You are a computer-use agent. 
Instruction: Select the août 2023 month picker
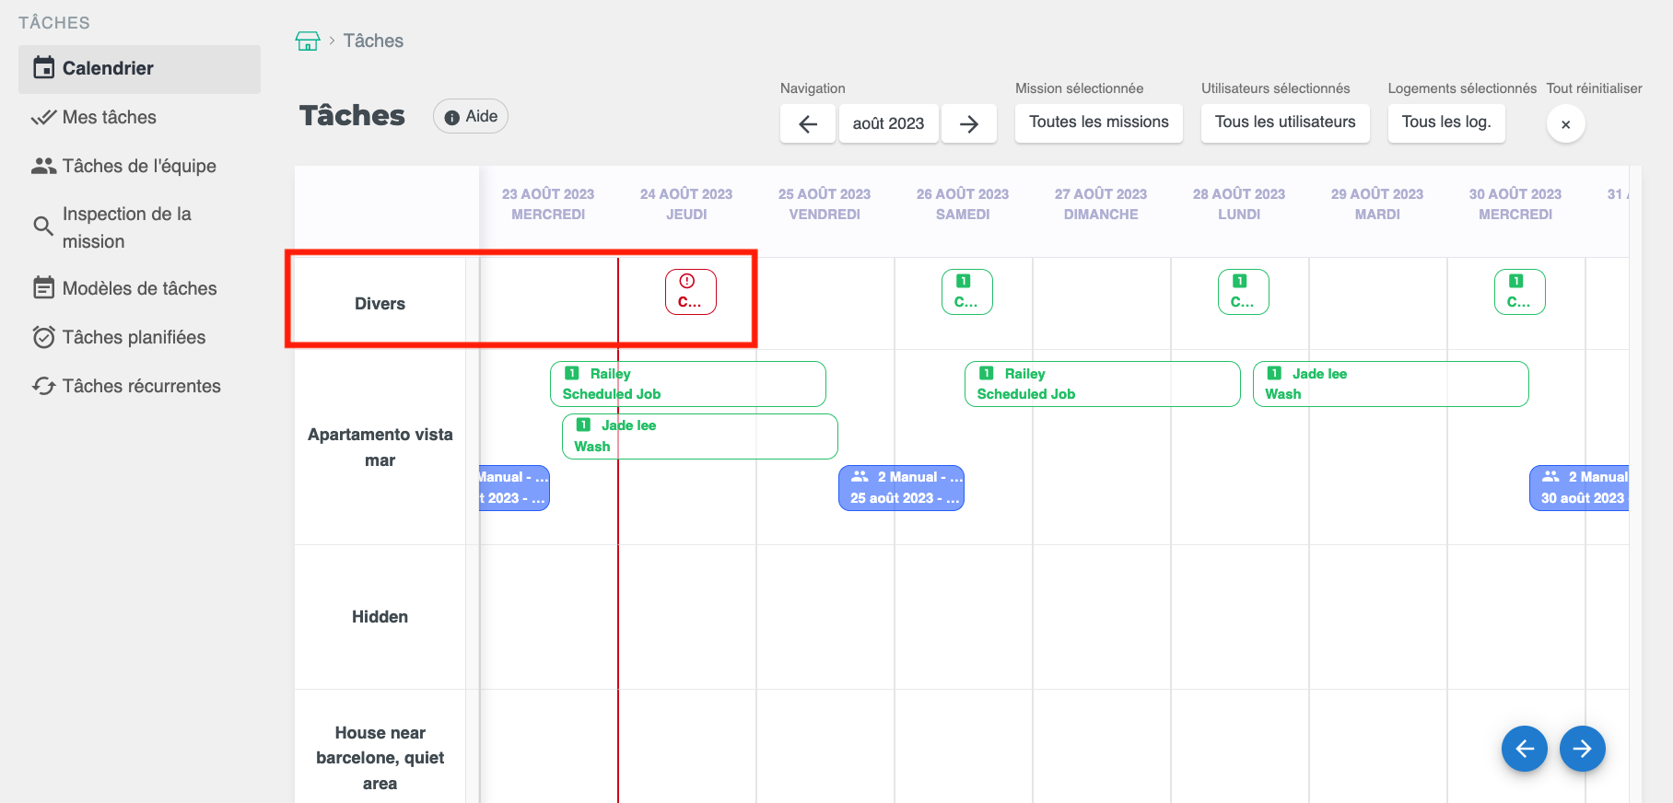pyautogui.click(x=888, y=123)
